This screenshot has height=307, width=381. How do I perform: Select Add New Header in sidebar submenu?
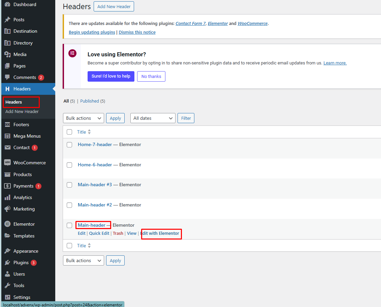22,111
